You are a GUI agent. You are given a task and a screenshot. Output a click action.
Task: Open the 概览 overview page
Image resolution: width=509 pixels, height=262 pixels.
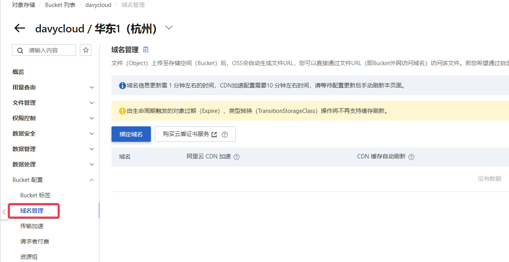[18, 72]
